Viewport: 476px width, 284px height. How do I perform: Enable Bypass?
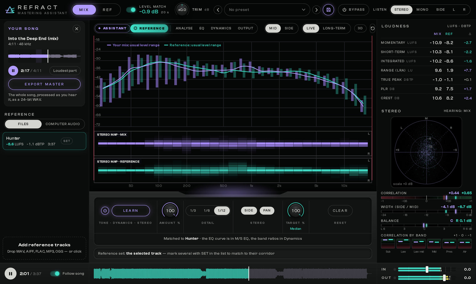click(353, 10)
